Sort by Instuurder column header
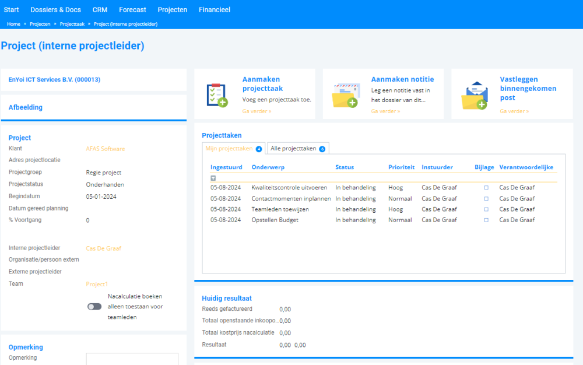Image resolution: width=583 pixels, height=365 pixels. coord(437,167)
